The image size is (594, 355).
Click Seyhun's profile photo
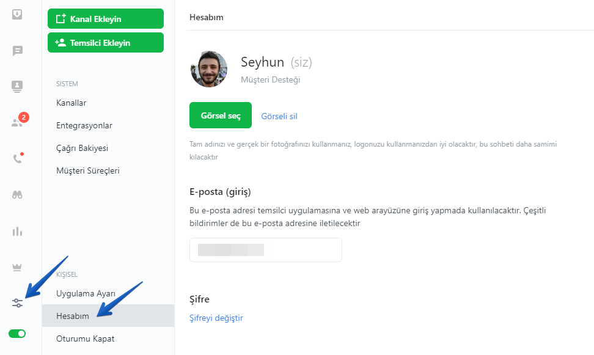[x=209, y=69]
